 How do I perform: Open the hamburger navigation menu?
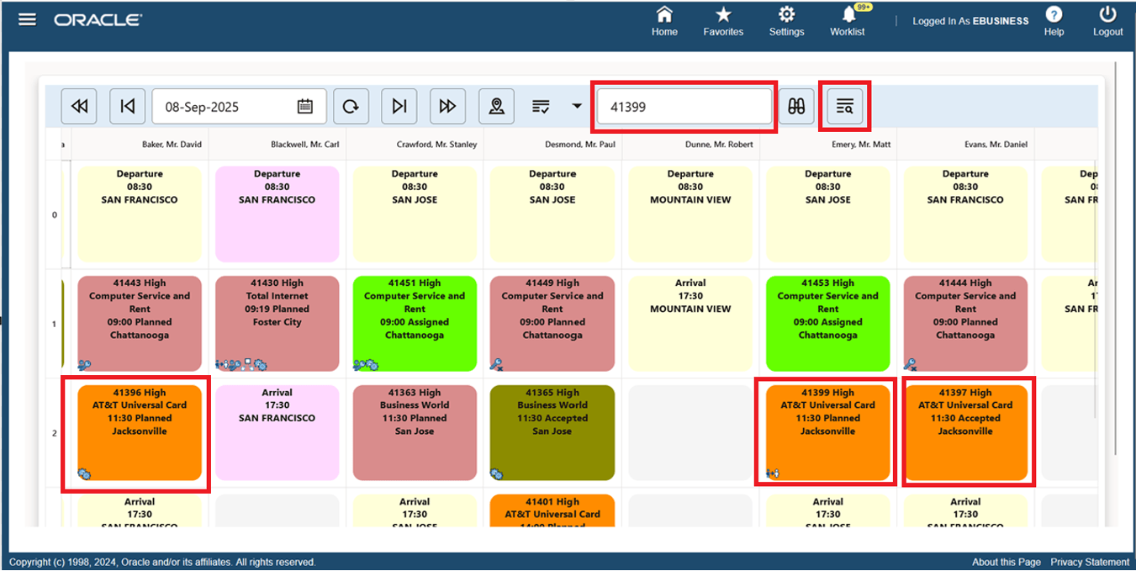(x=28, y=19)
